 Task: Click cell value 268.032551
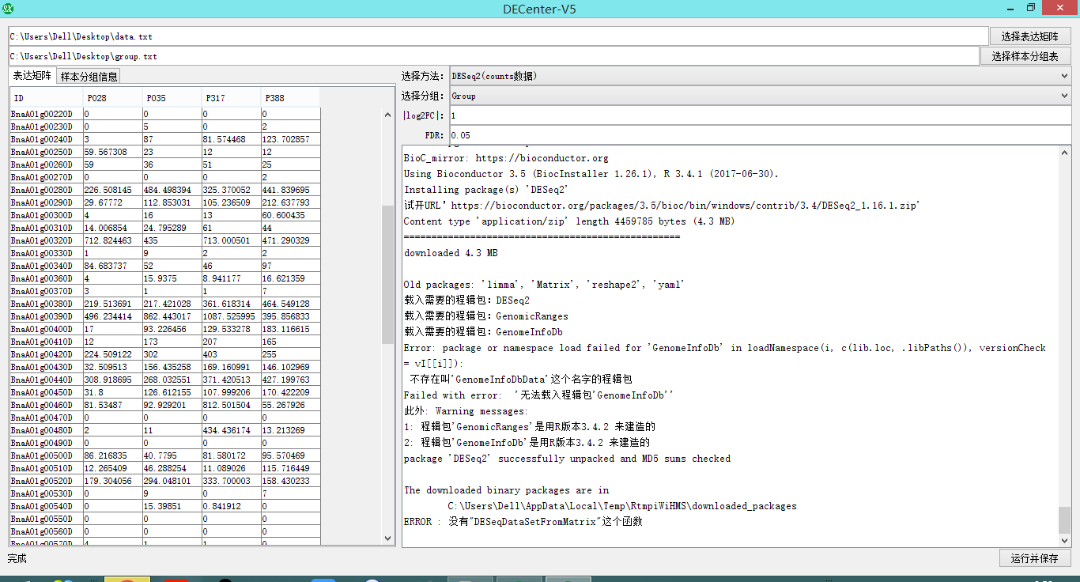pos(172,380)
